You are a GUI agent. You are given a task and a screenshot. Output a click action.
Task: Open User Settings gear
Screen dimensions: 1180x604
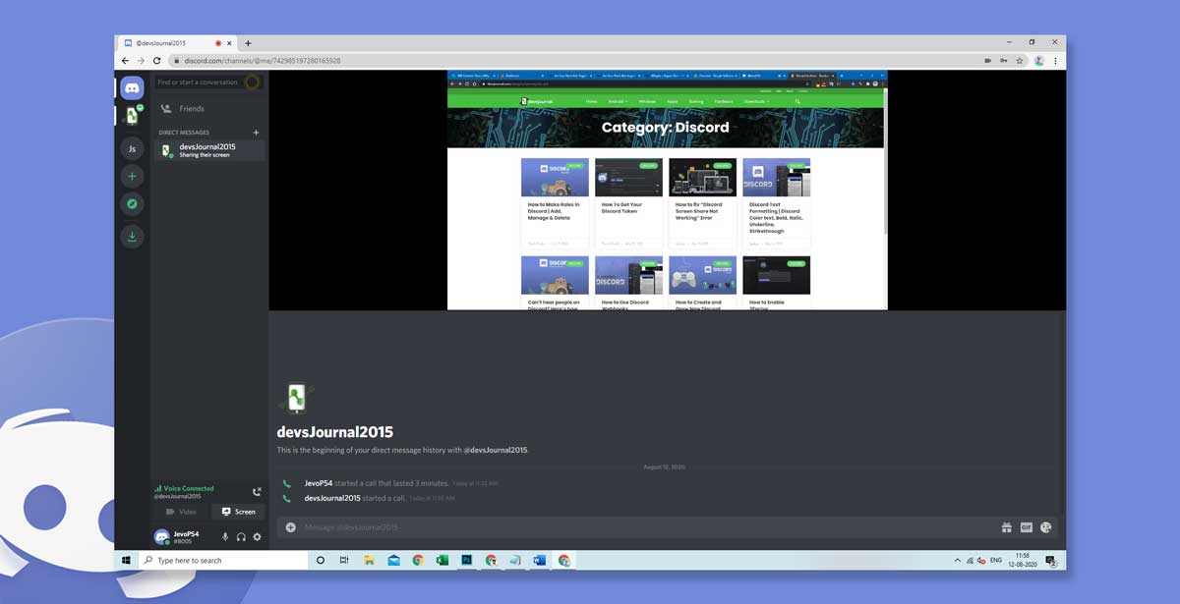pos(258,537)
